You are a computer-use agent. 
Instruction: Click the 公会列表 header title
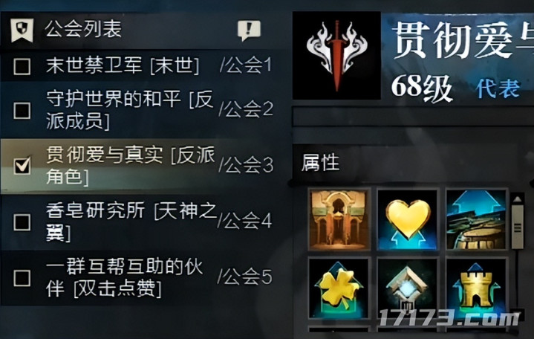pos(83,29)
